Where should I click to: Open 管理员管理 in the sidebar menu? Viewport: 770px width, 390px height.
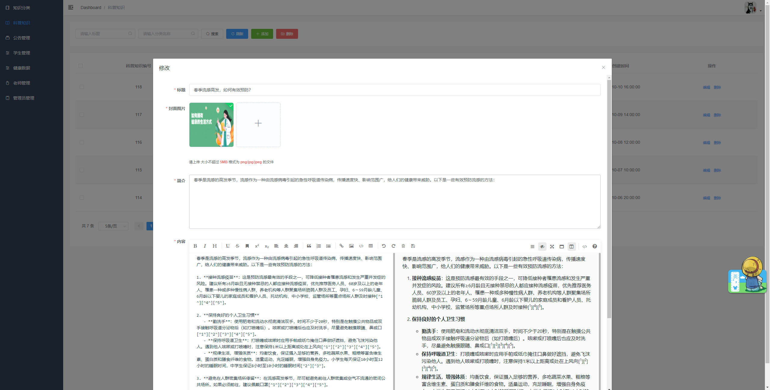coord(32,98)
